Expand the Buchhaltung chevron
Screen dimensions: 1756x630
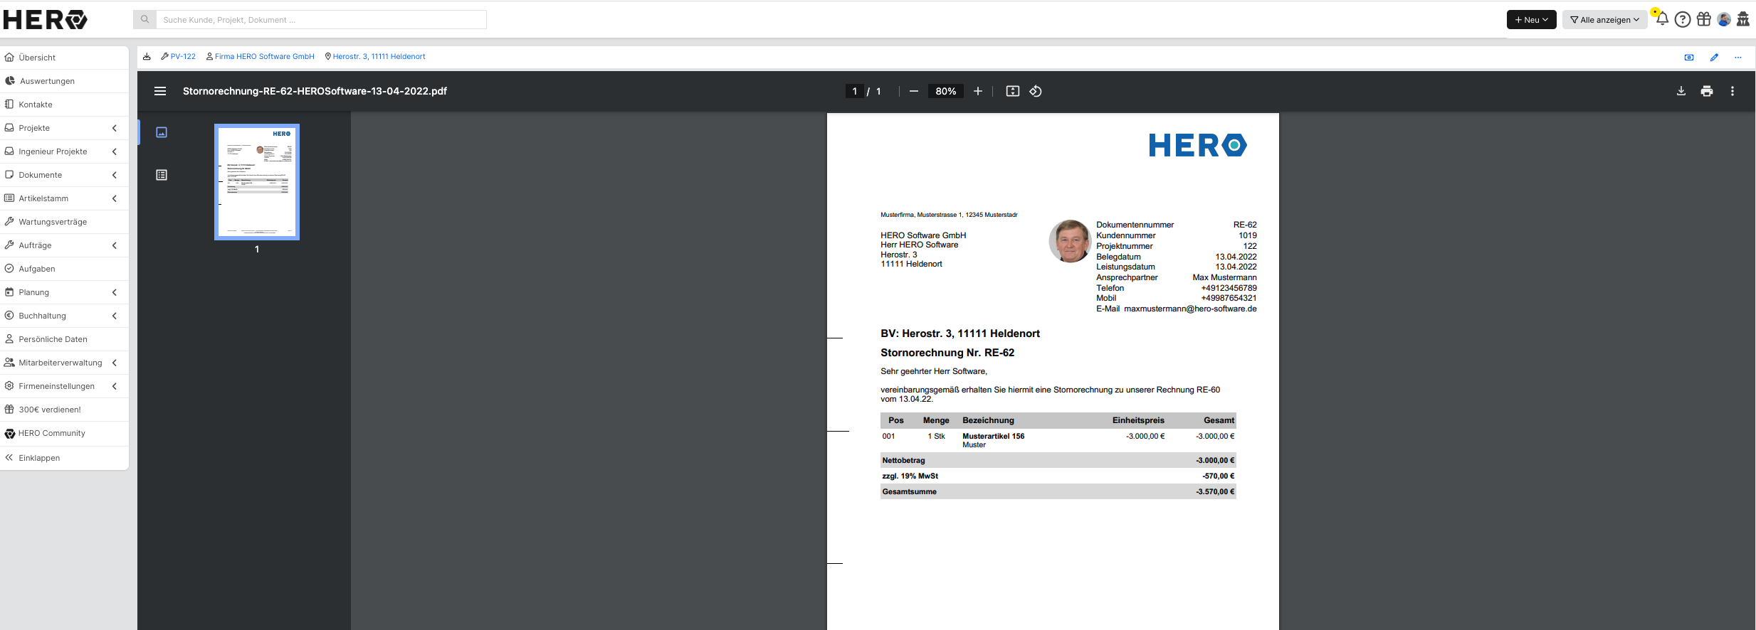point(115,316)
